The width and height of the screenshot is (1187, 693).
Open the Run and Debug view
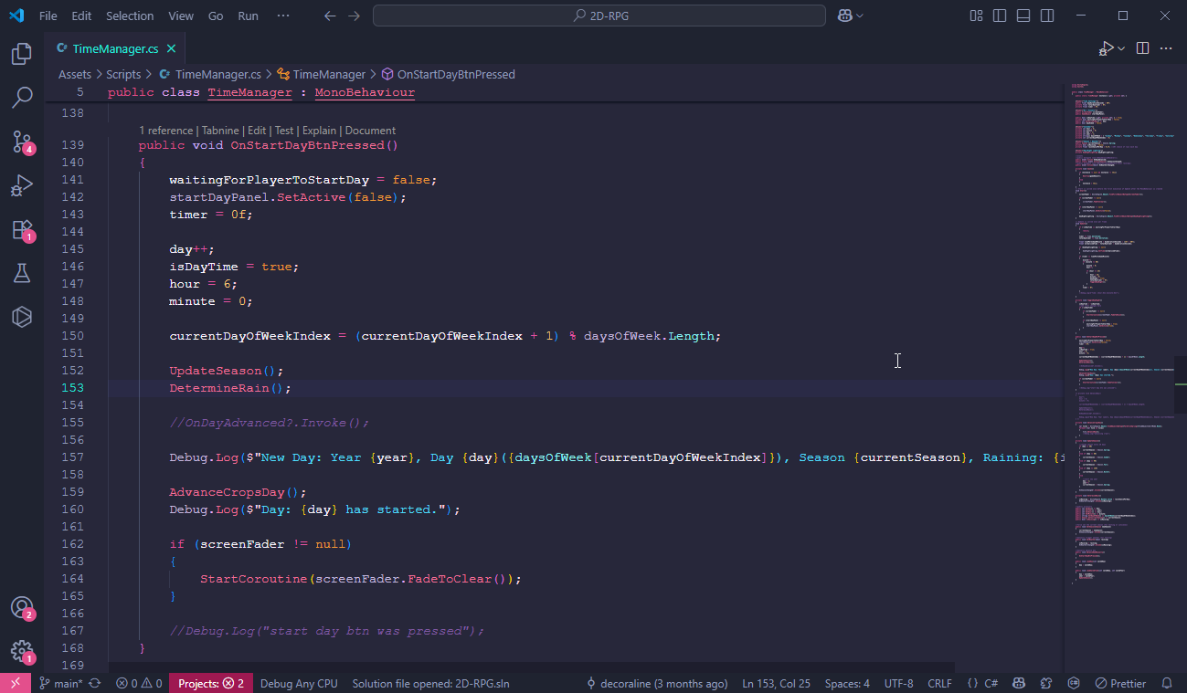[x=22, y=186]
